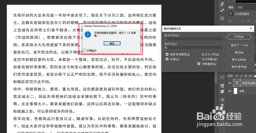256x133 pixels.
Task: Switch to the 调整 tab
Action: click(240, 7)
